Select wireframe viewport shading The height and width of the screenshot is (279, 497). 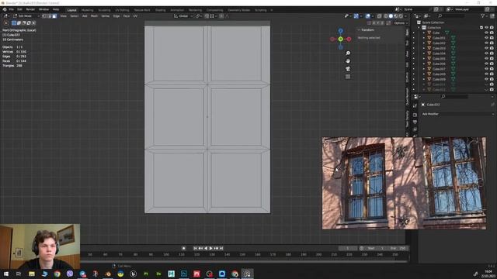pos(386,16)
